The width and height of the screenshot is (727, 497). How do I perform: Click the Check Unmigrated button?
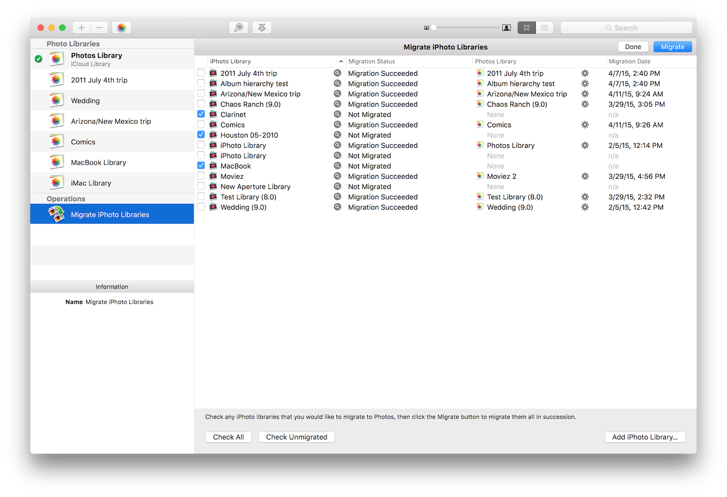(297, 437)
